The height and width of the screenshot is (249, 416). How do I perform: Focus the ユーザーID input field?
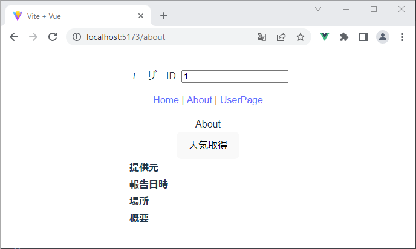(x=235, y=76)
